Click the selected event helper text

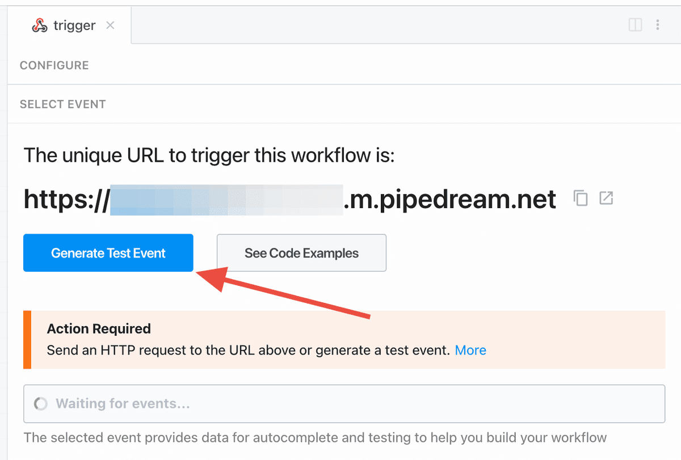pyautogui.click(x=315, y=437)
